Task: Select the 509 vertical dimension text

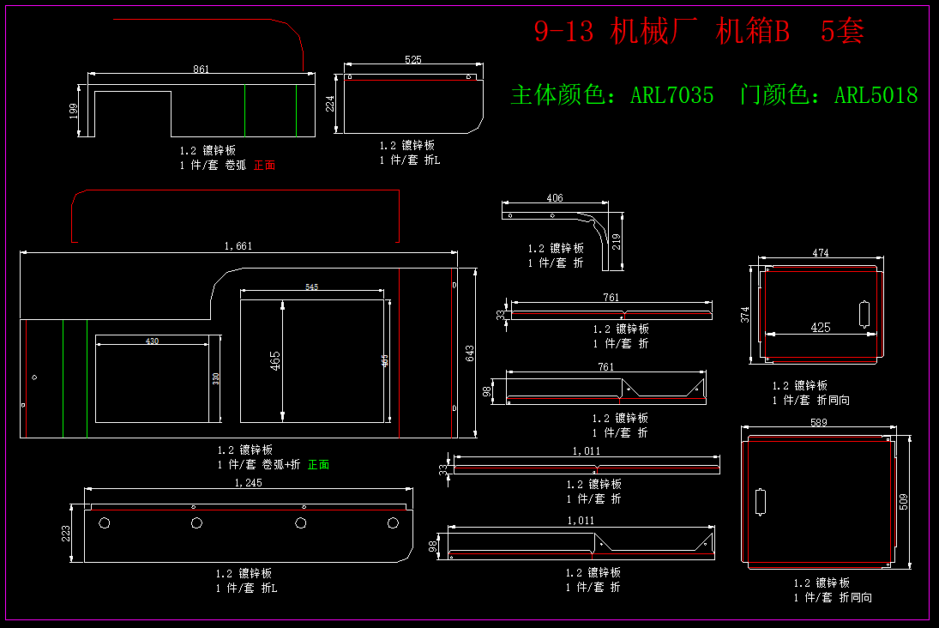Action: click(902, 501)
